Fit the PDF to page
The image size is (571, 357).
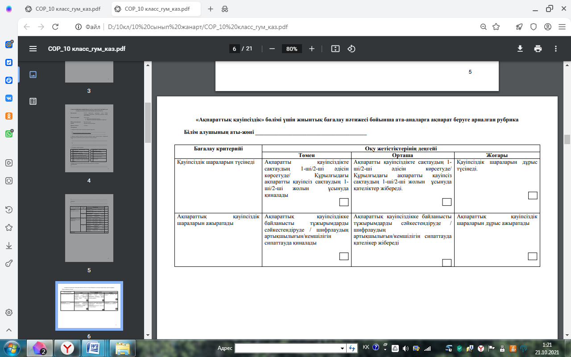click(x=335, y=49)
